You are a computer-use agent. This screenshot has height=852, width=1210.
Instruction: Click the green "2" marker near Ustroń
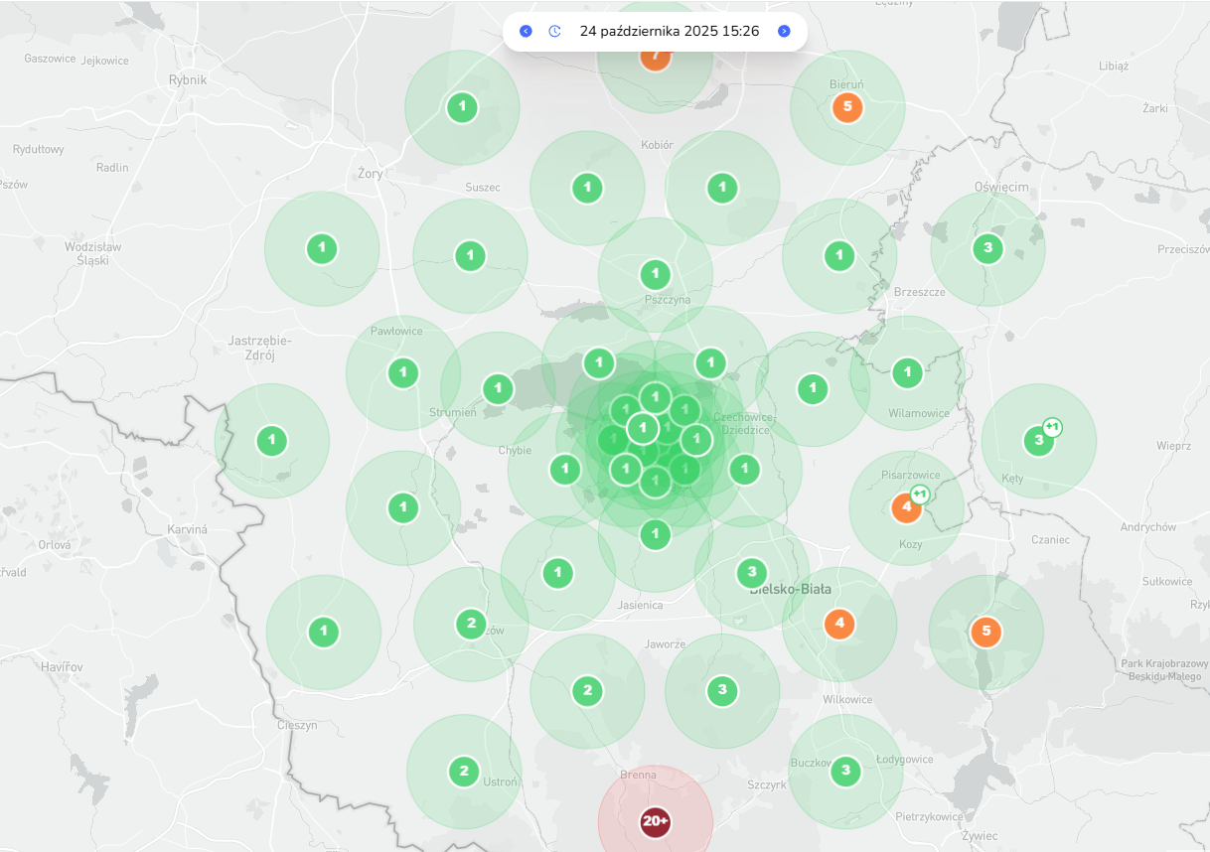(x=462, y=770)
